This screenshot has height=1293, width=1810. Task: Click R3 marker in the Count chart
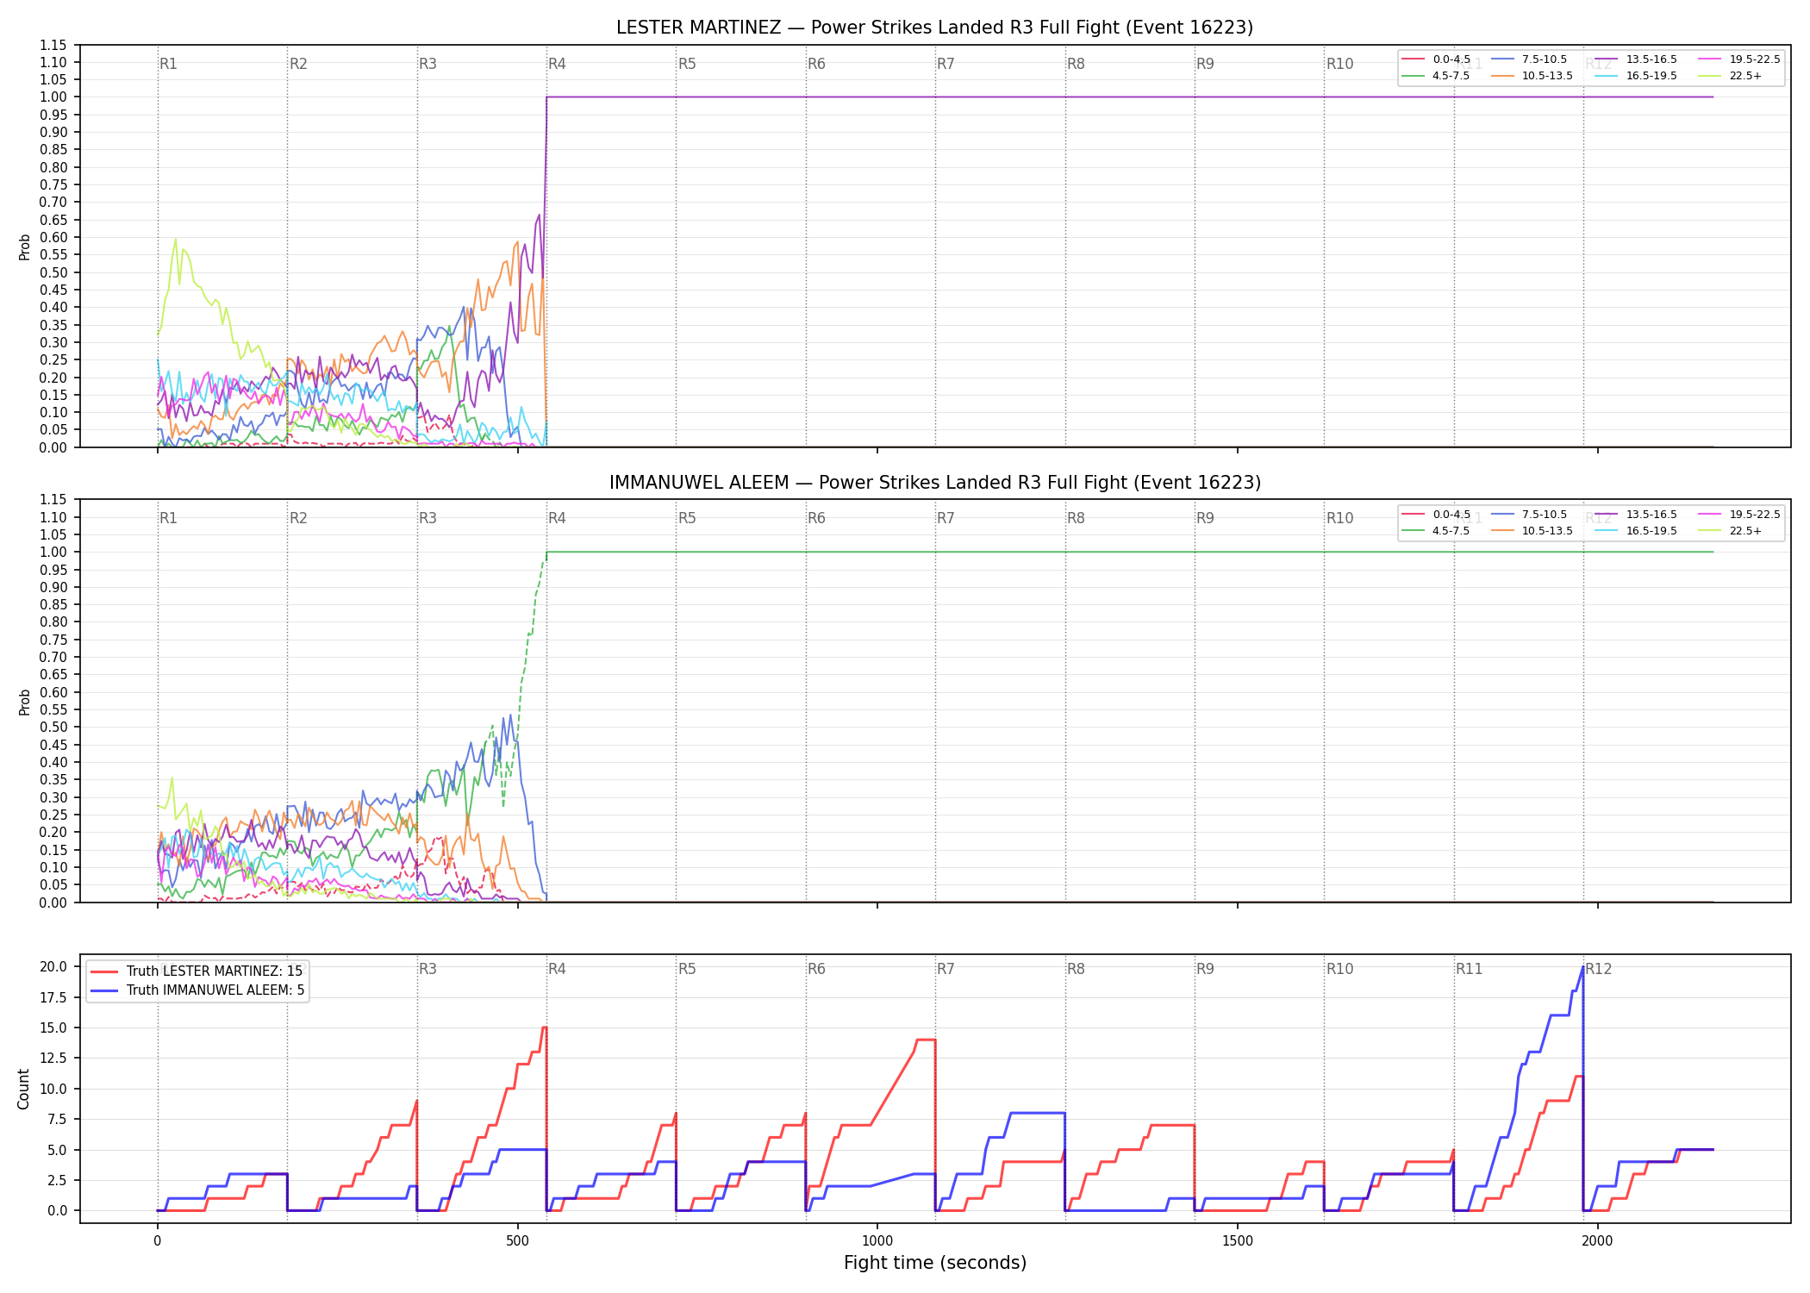[428, 969]
